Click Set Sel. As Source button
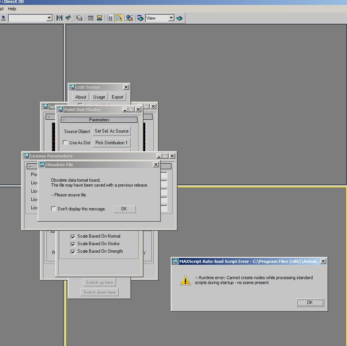 tap(111, 131)
